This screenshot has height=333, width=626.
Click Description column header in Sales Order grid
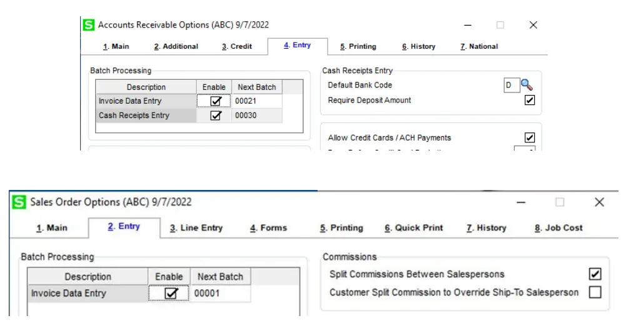(x=88, y=276)
